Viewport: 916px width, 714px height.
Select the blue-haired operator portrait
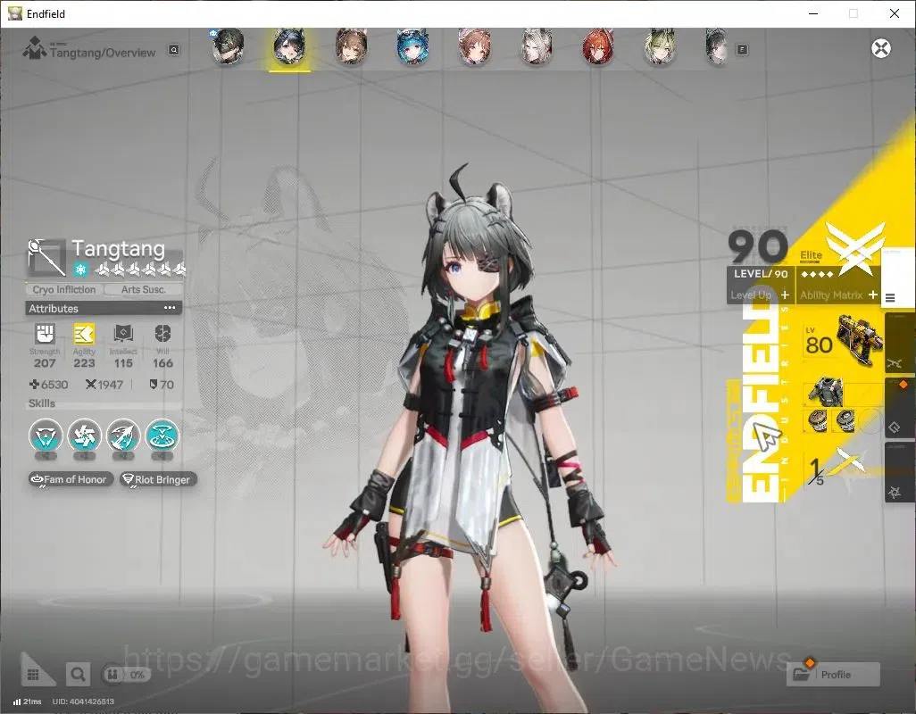[x=413, y=46]
